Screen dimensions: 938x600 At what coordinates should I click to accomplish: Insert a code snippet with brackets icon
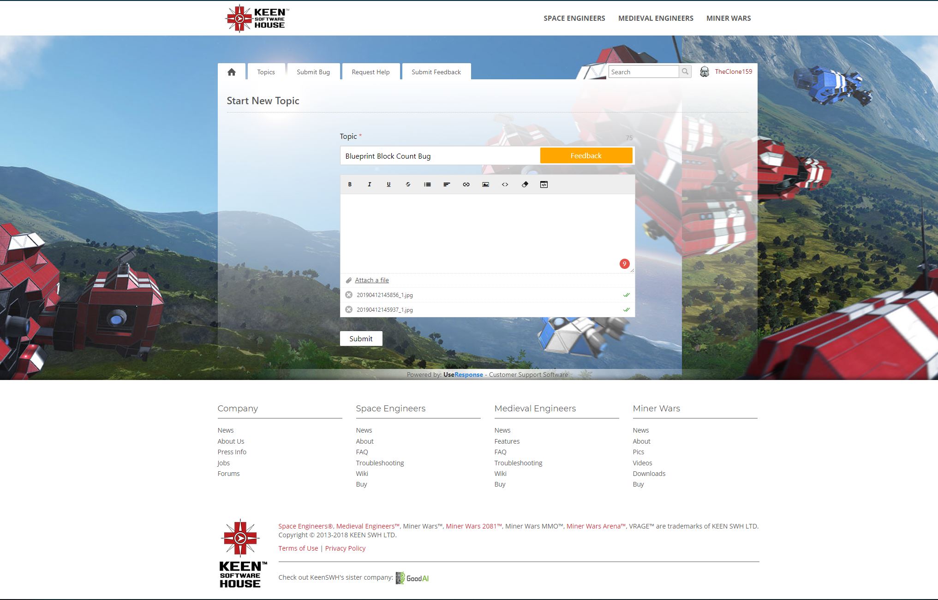(505, 184)
